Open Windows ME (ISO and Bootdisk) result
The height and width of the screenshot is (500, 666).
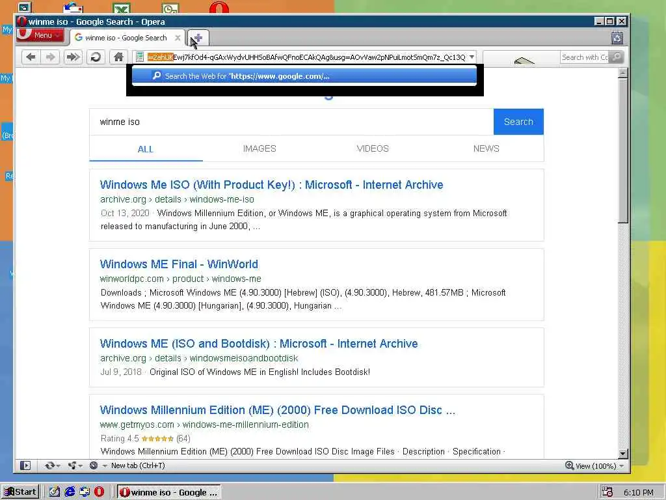259,344
